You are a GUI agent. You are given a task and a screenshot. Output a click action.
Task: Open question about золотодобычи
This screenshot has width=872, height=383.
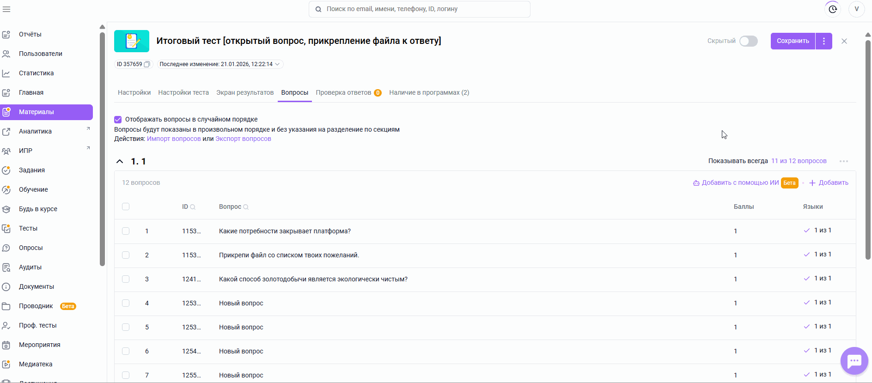pyautogui.click(x=313, y=279)
